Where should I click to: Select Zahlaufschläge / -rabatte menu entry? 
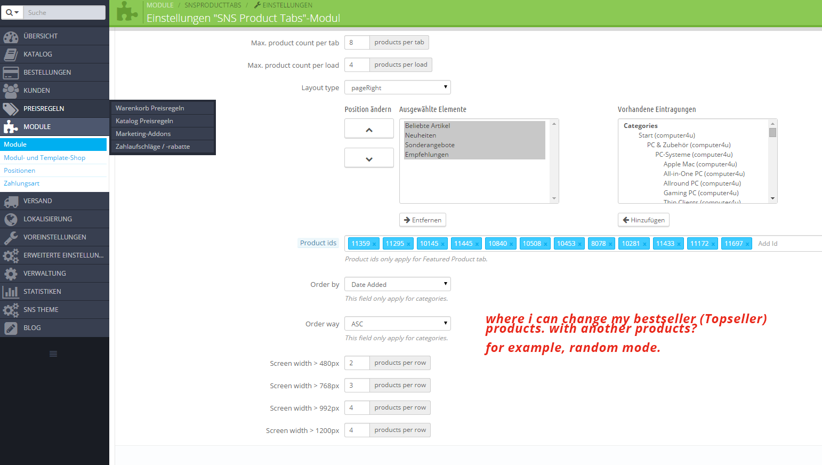(x=152, y=147)
